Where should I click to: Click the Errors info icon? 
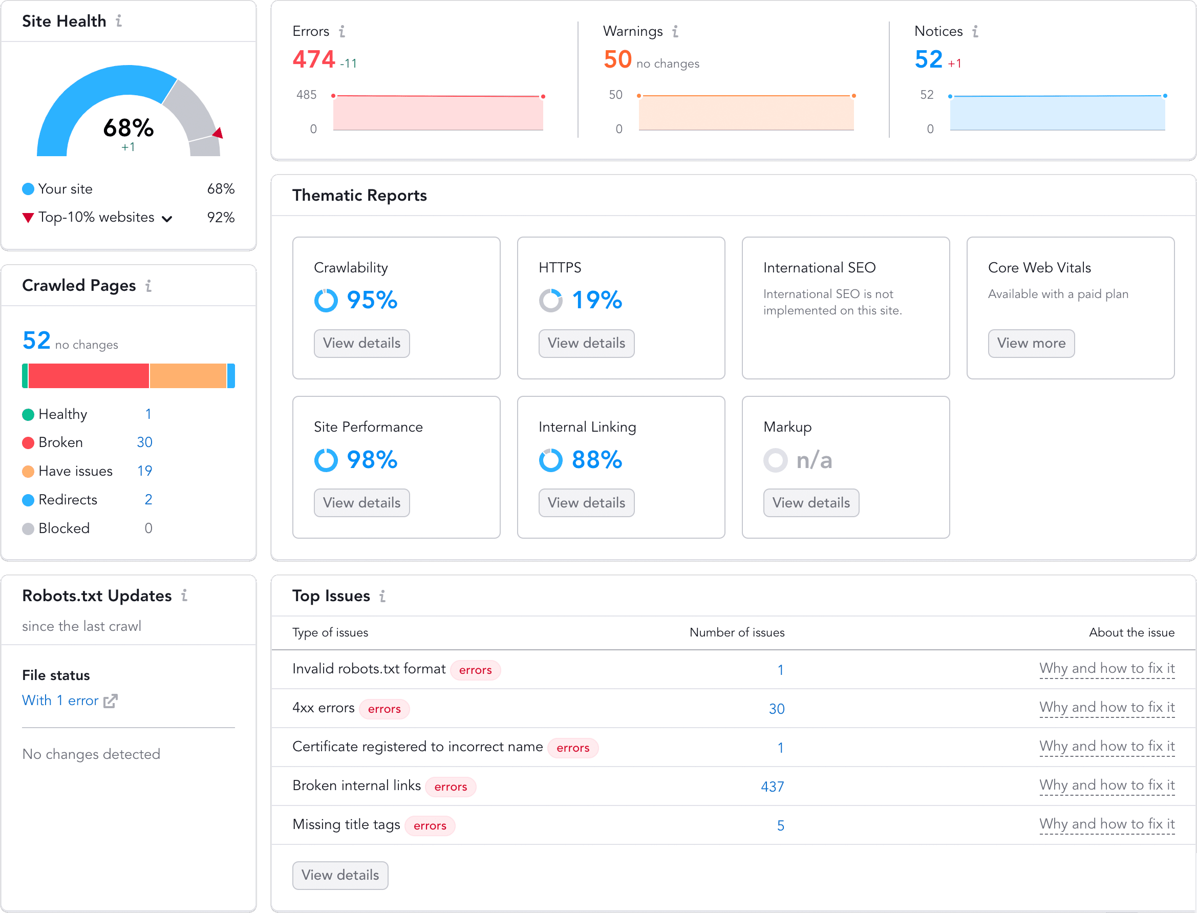tap(342, 32)
